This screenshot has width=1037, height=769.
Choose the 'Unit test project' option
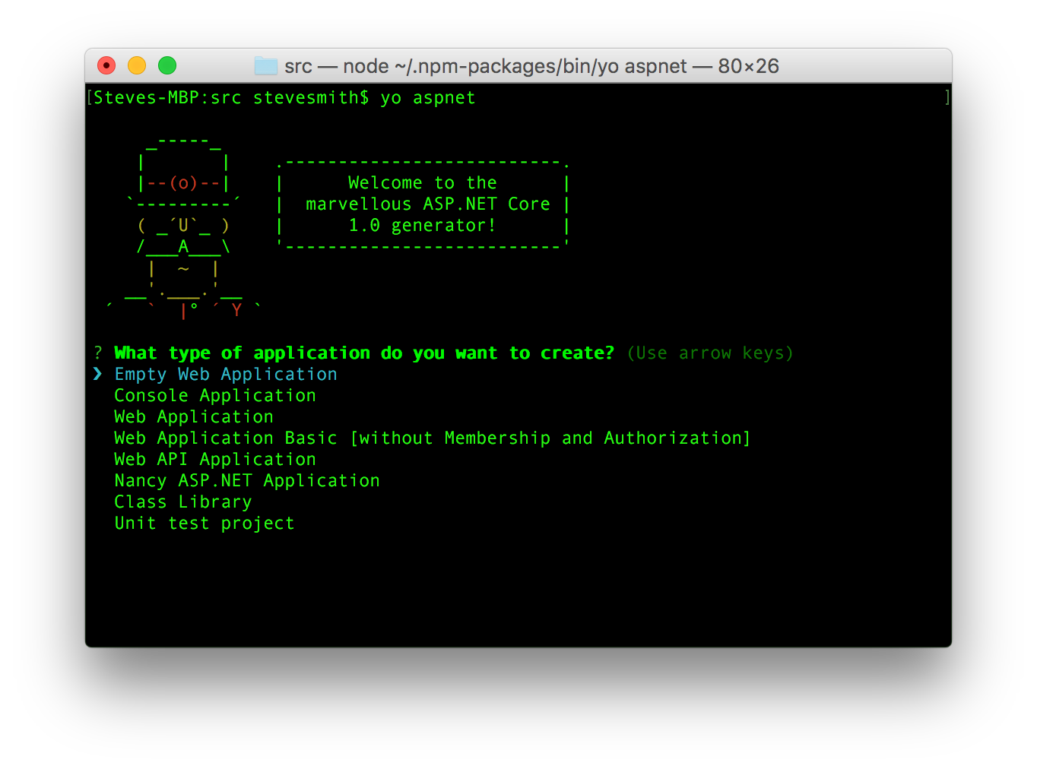pyautogui.click(x=205, y=523)
